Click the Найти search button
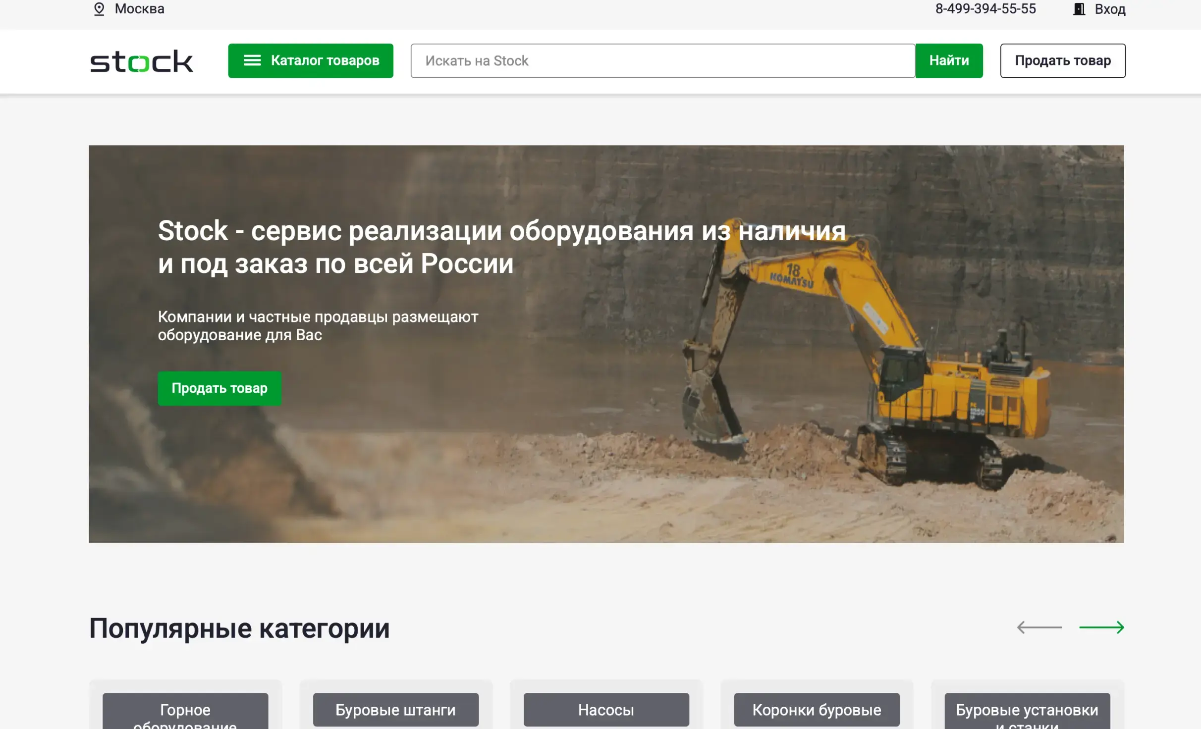 949,60
